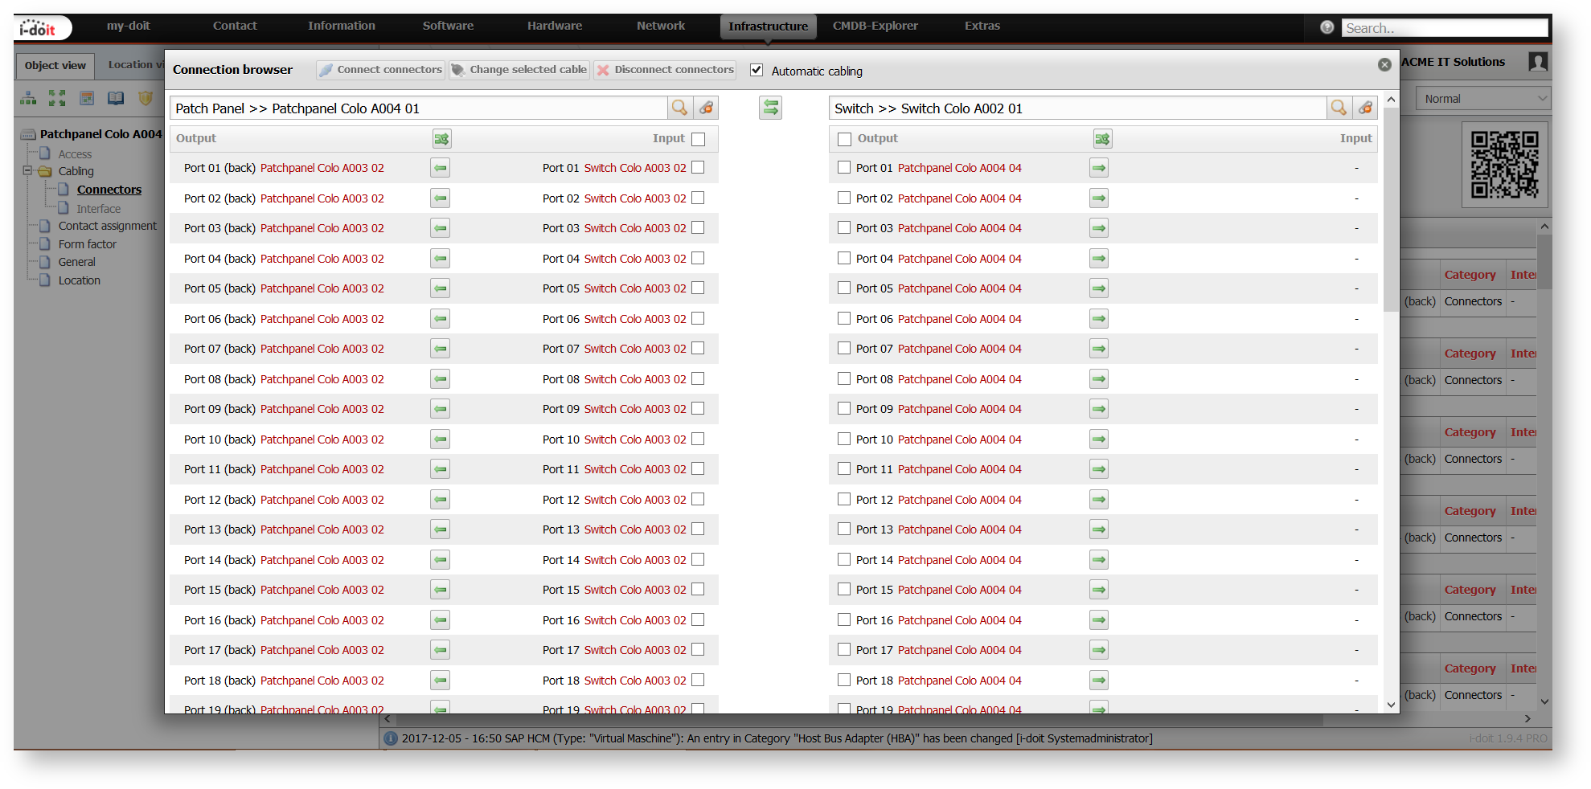Viewport: 1591px width, 789px height.
Task: Check the left panel Input header checkbox
Action: point(698,139)
